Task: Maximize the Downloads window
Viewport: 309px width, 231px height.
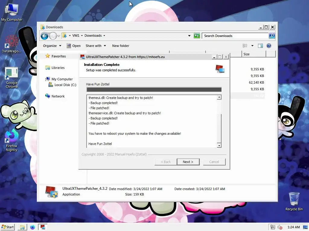Action: point(266,27)
